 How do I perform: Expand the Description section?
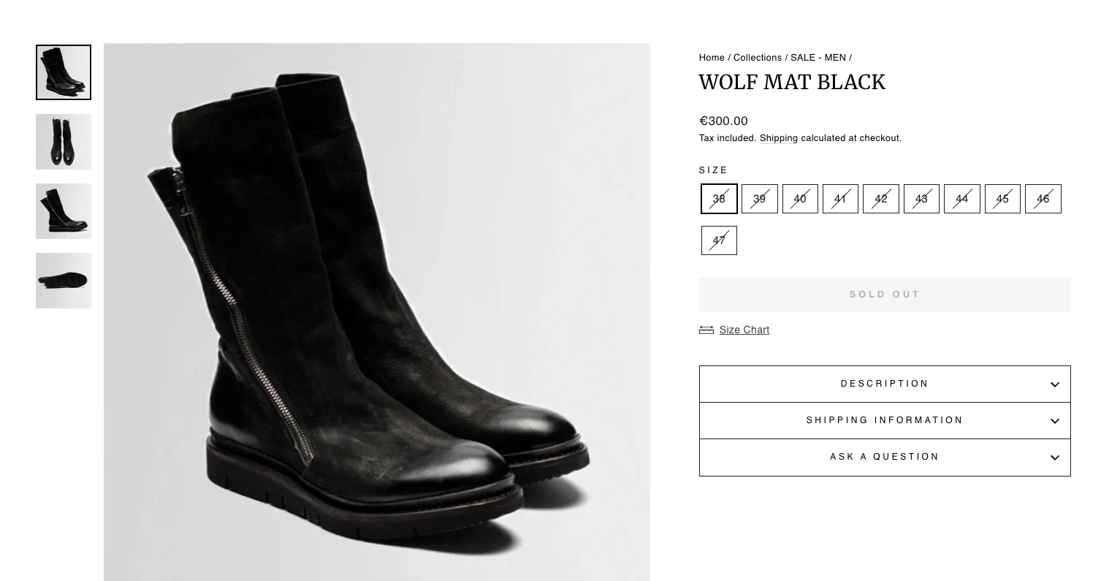pos(884,384)
